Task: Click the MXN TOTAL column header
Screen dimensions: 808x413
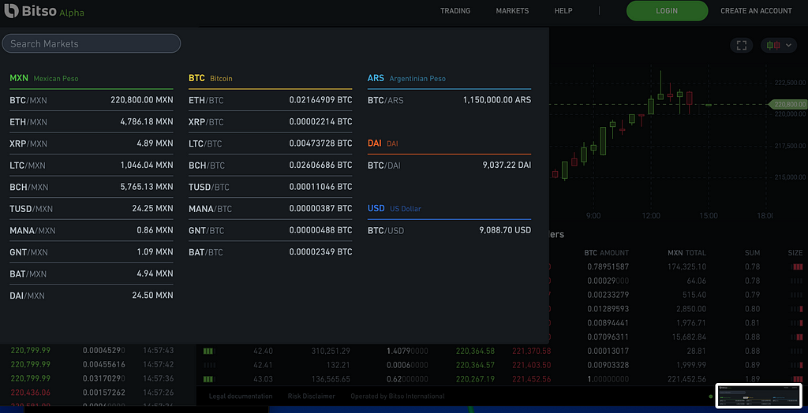Action: tap(687, 253)
